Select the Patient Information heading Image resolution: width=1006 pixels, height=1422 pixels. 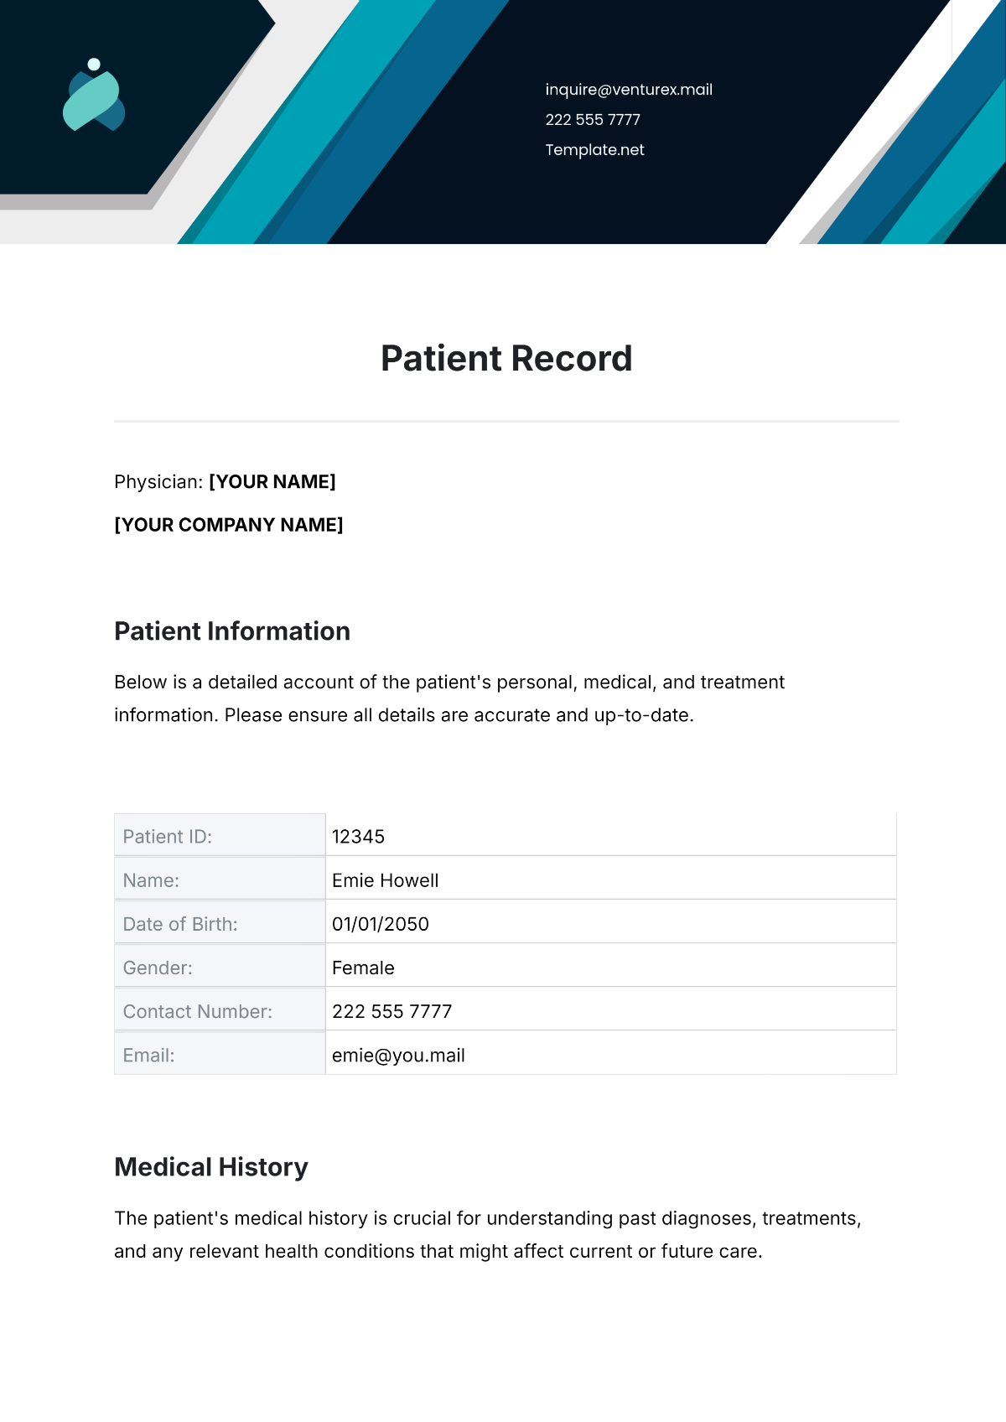click(x=232, y=631)
